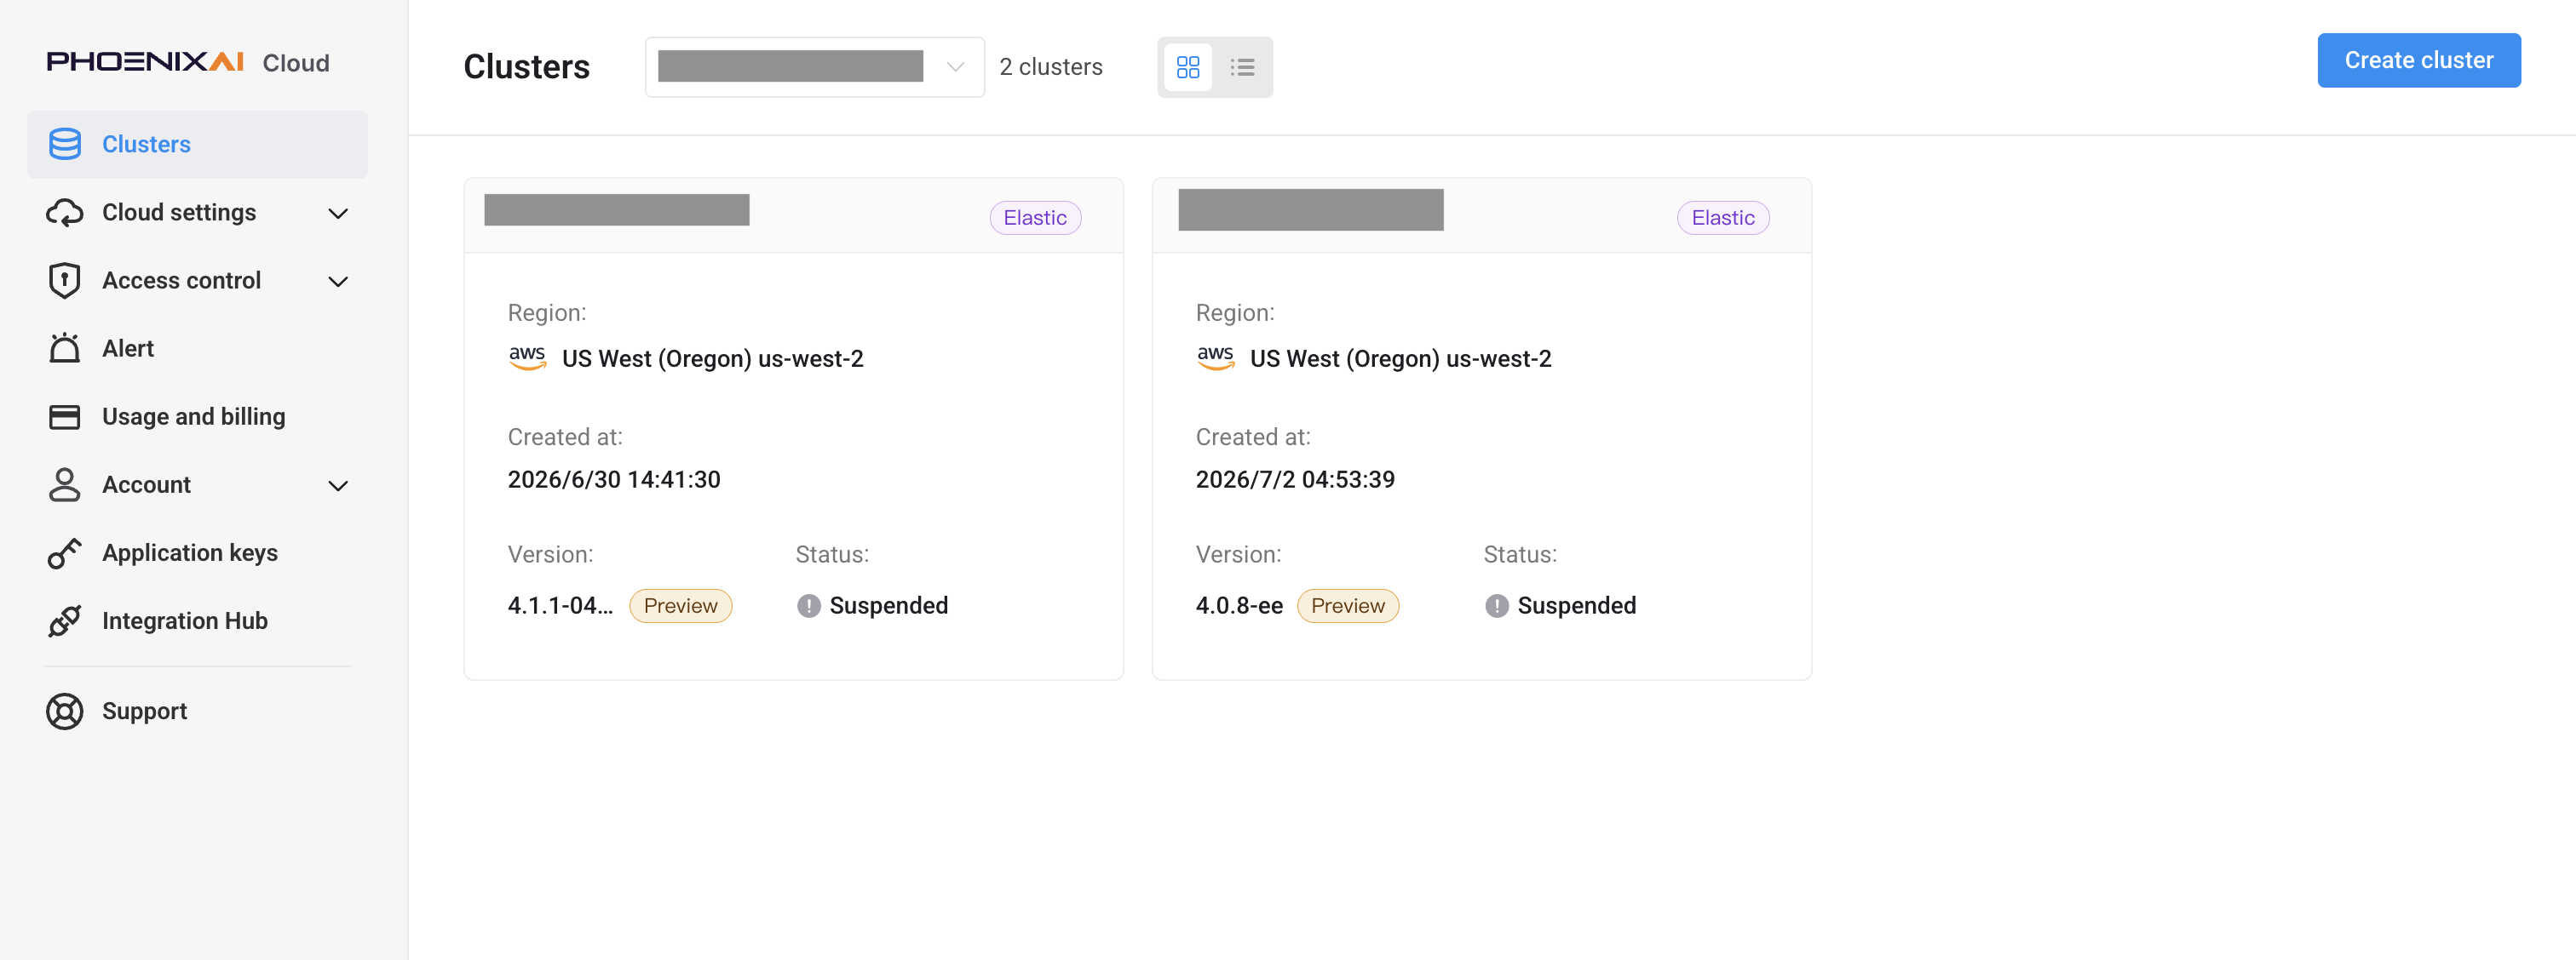Open the cluster created 2026/6/30

pos(793,429)
